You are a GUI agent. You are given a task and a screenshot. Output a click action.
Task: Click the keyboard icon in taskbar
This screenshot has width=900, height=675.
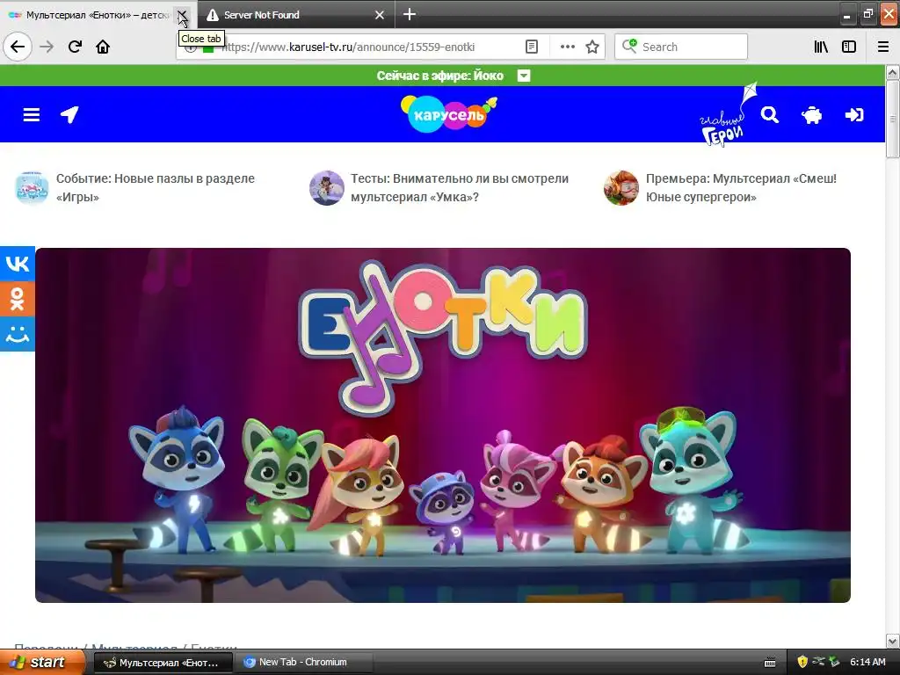pyautogui.click(x=770, y=663)
